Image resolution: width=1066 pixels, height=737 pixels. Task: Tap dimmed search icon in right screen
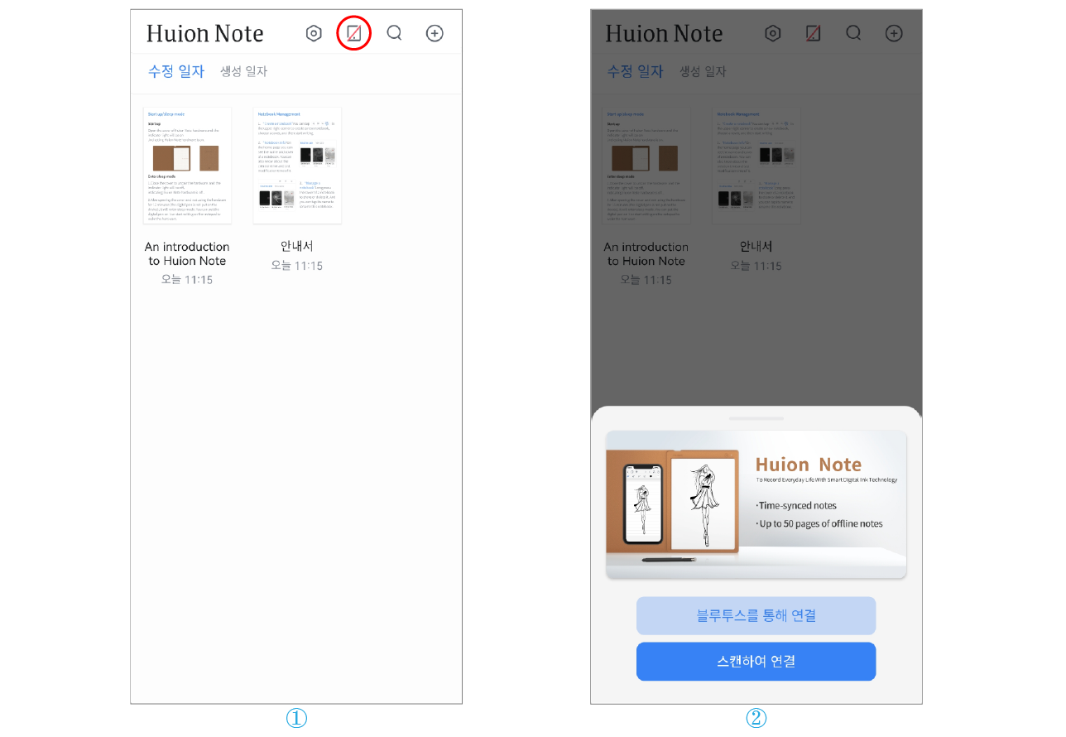(x=853, y=33)
